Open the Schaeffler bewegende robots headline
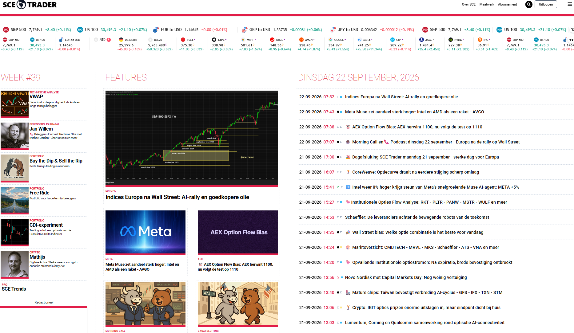This screenshot has width=574, height=333. point(417,217)
